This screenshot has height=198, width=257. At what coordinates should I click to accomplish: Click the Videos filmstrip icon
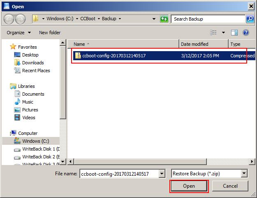(x=17, y=118)
